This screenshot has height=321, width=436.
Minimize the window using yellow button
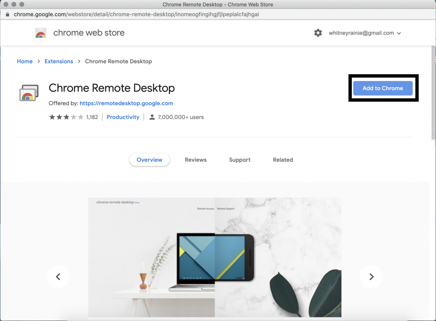[14, 4]
